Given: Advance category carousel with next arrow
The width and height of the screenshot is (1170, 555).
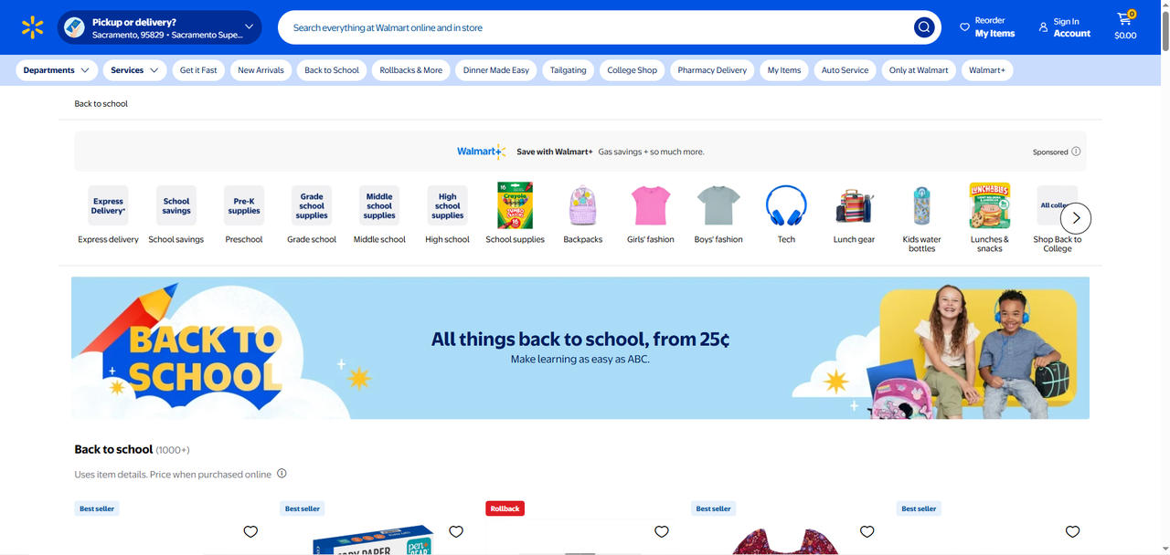Looking at the screenshot, I should [1076, 218].
